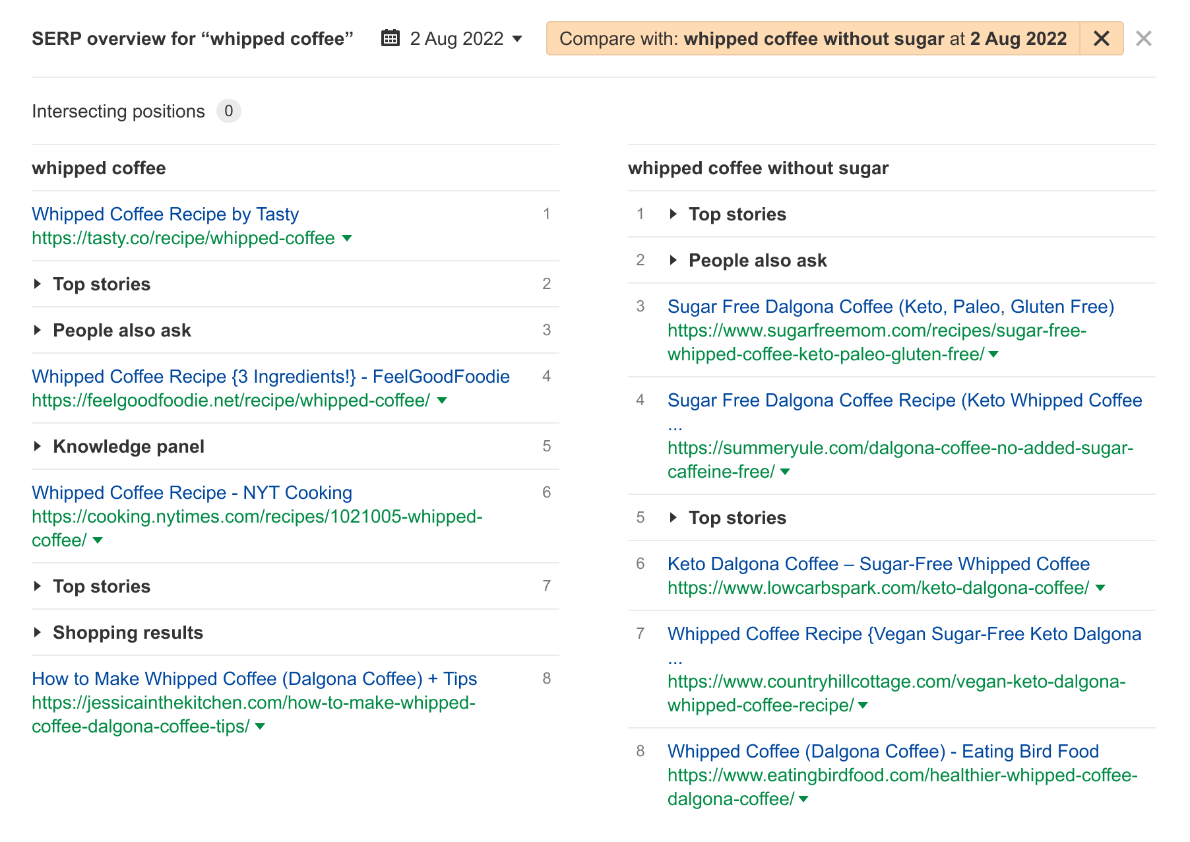Click the arrow next to lowcarbspark.com URL

(1100, 588)
